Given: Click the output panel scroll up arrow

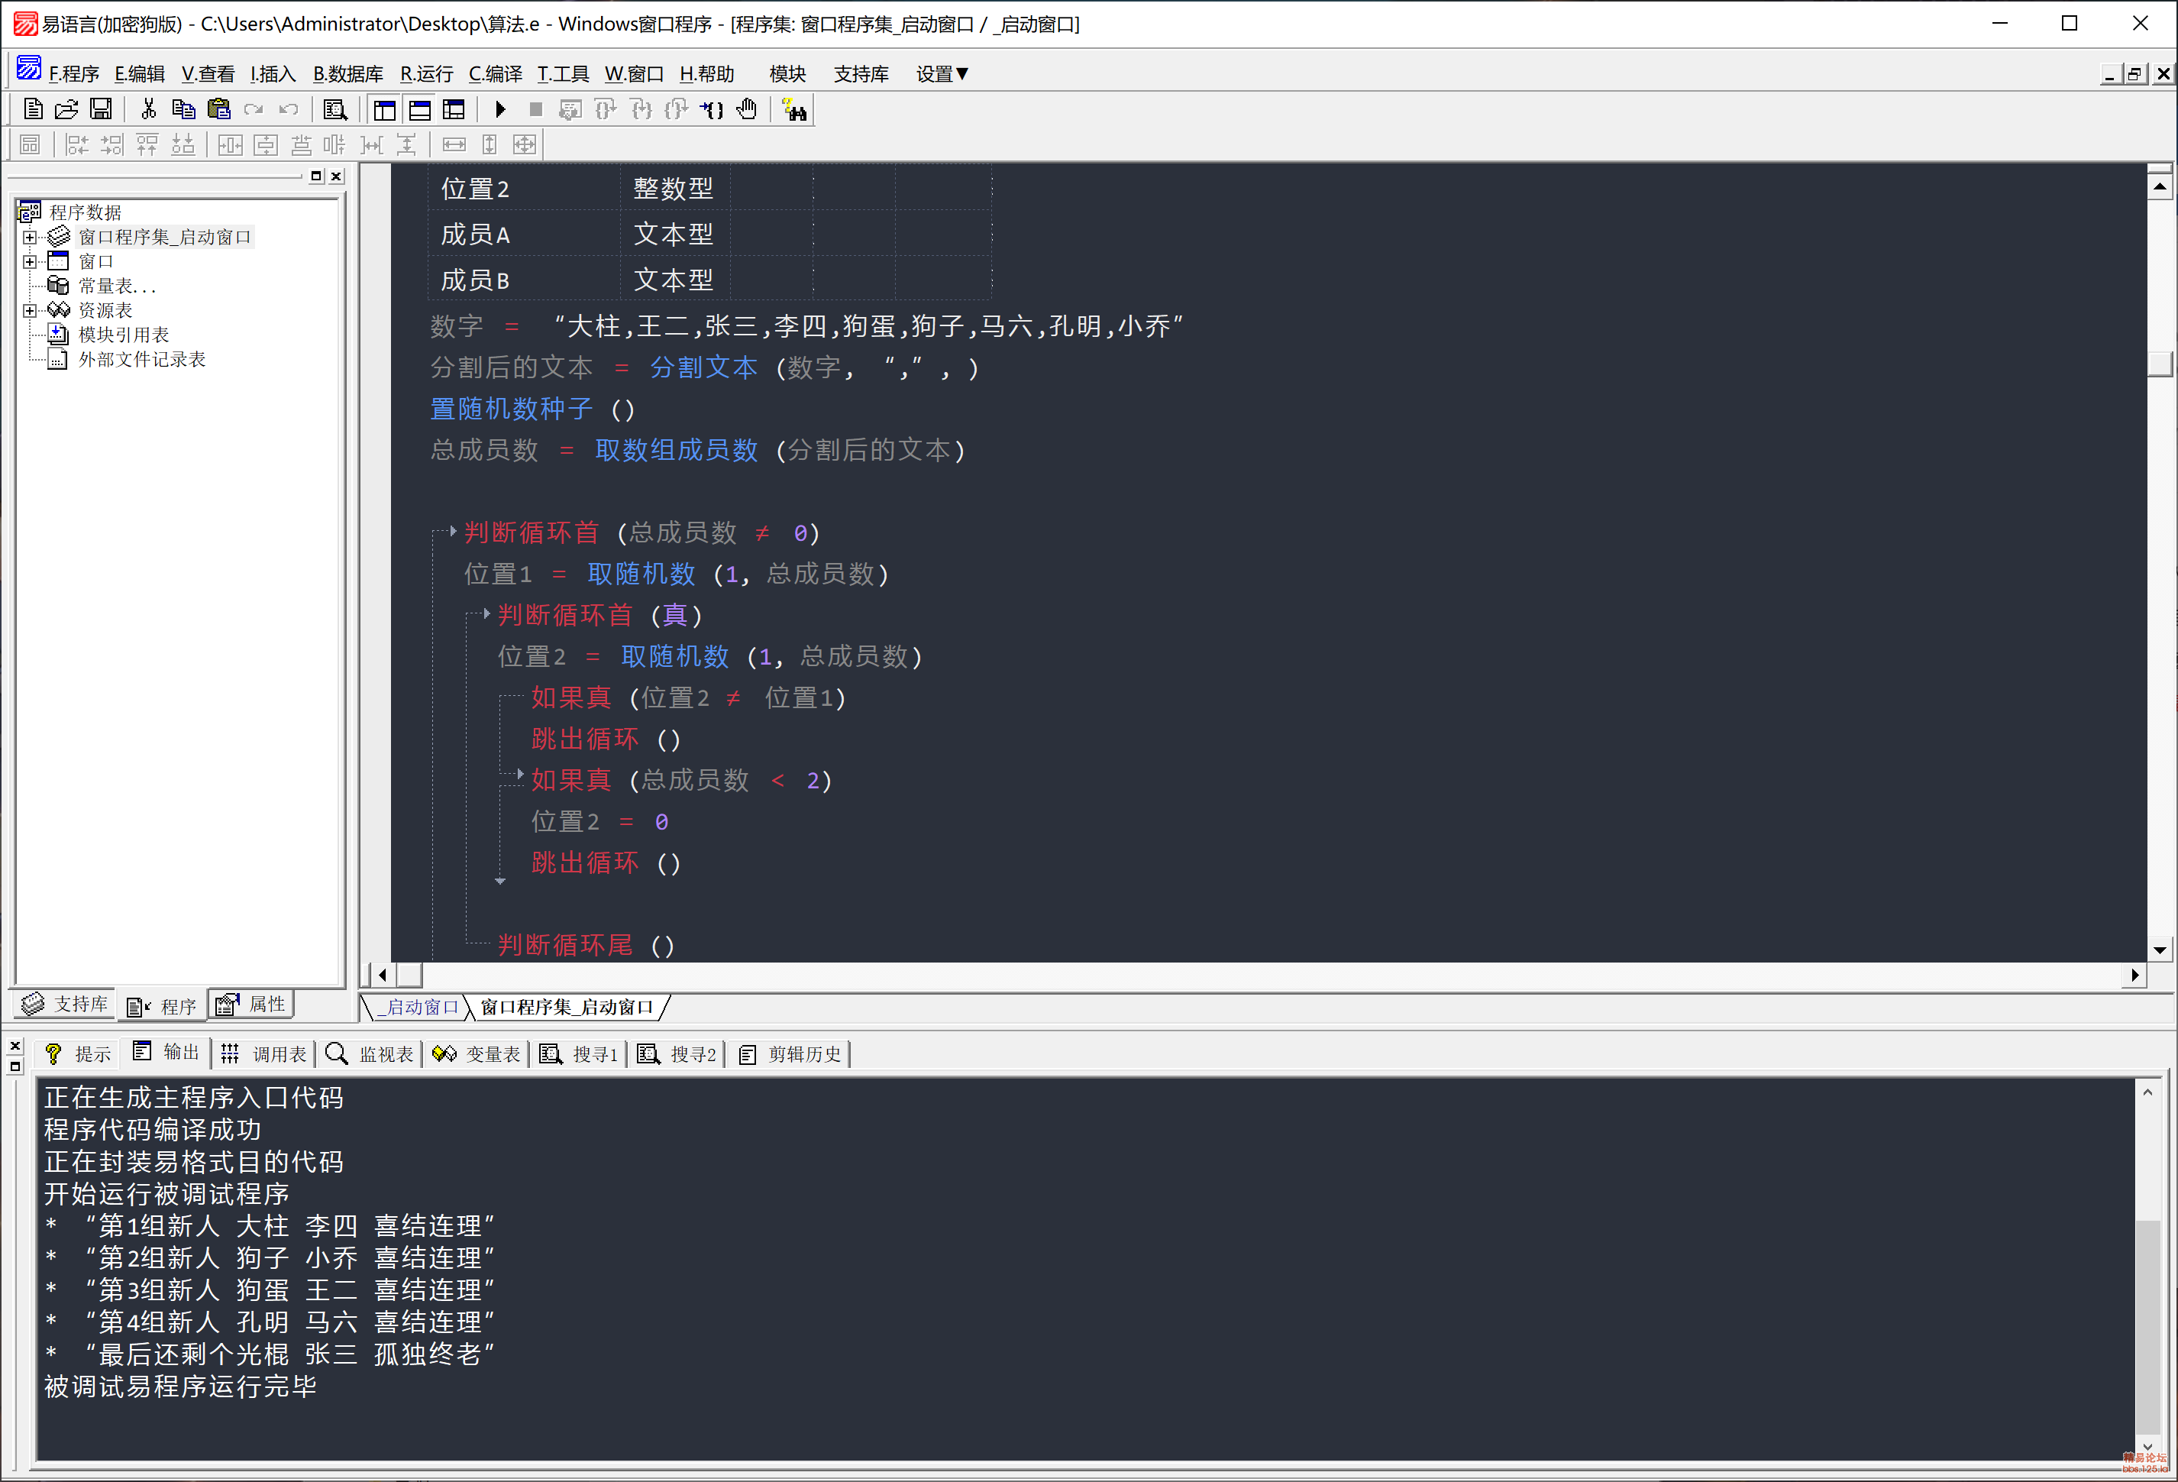Looking at the screenshot, I should coord(2147,1093).
